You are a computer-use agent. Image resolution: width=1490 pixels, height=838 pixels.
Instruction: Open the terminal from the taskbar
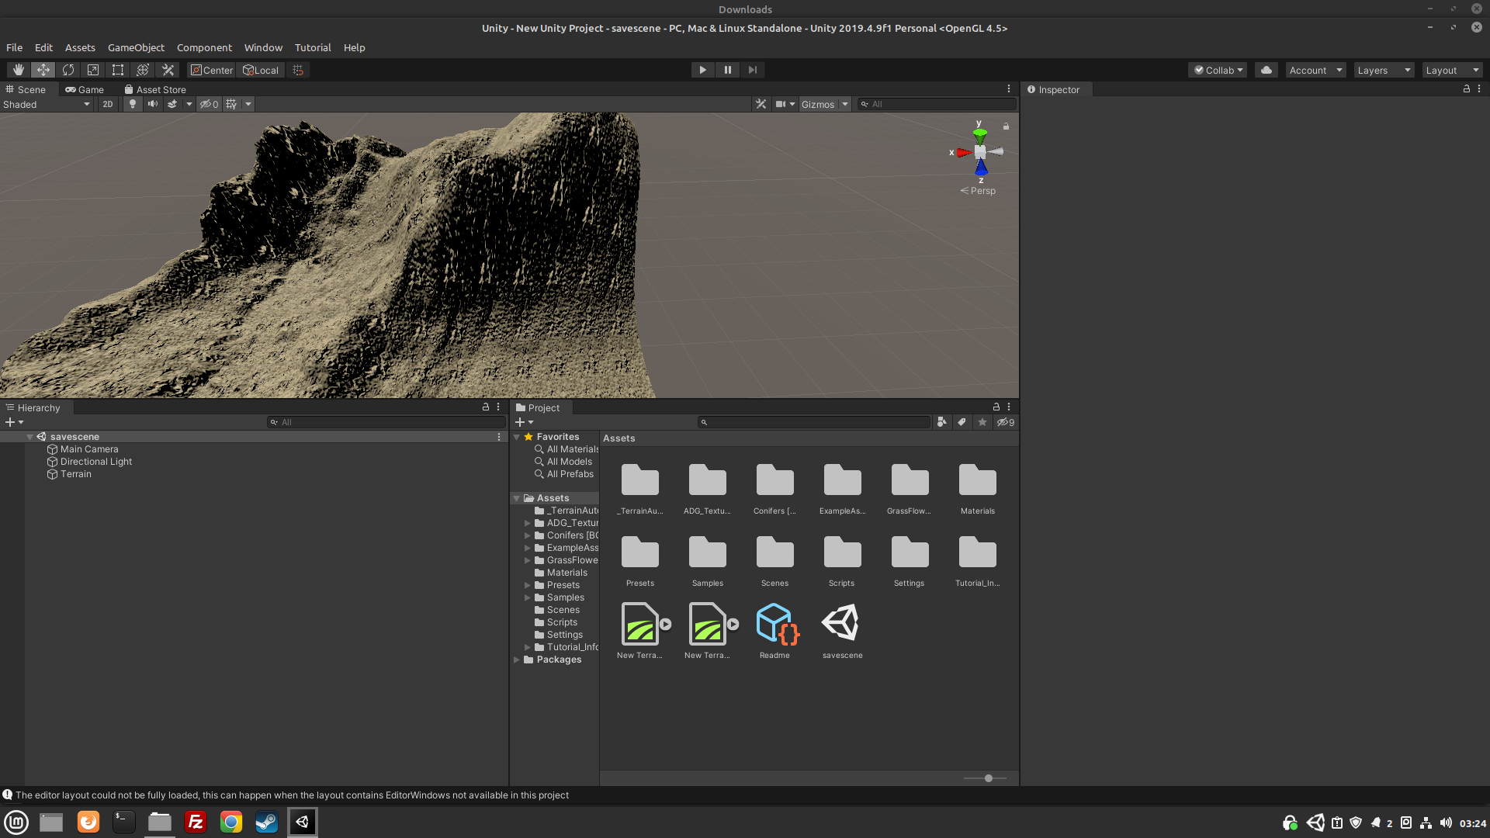tap(124, 822)
